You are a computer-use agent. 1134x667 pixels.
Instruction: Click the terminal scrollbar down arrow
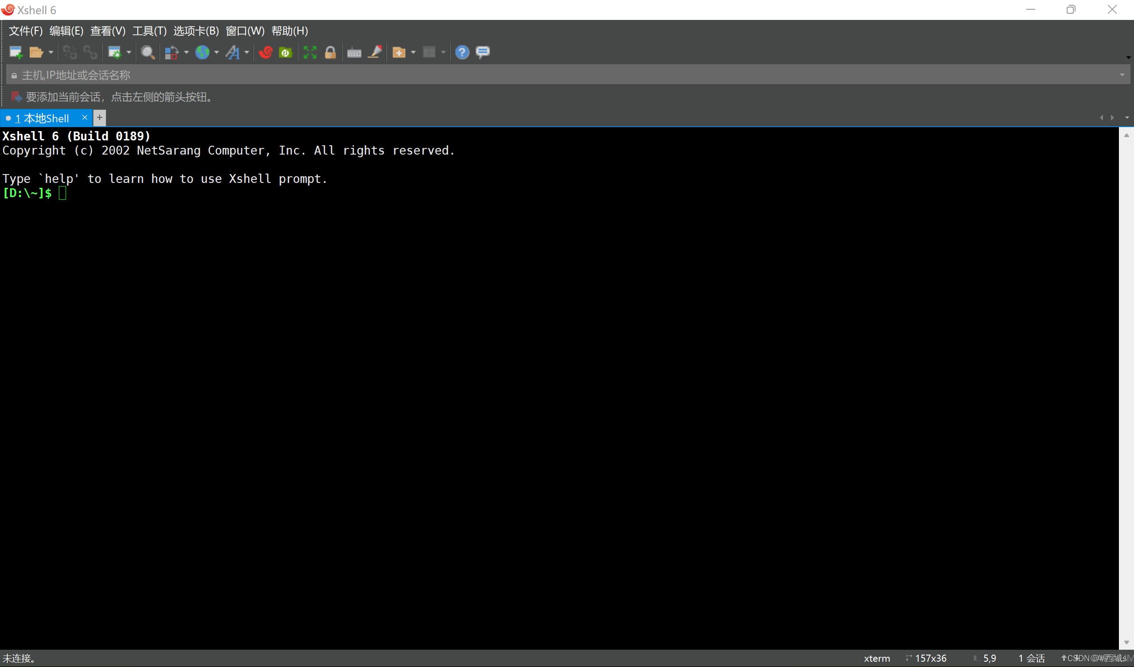tap(1127, 643)
